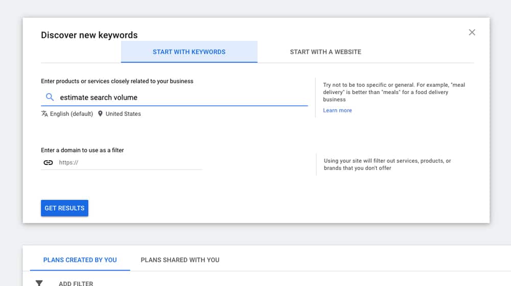This screenshot has height=286, width=511.
Task: Click the 'Enter products or services' label
Action: [117, 81]
